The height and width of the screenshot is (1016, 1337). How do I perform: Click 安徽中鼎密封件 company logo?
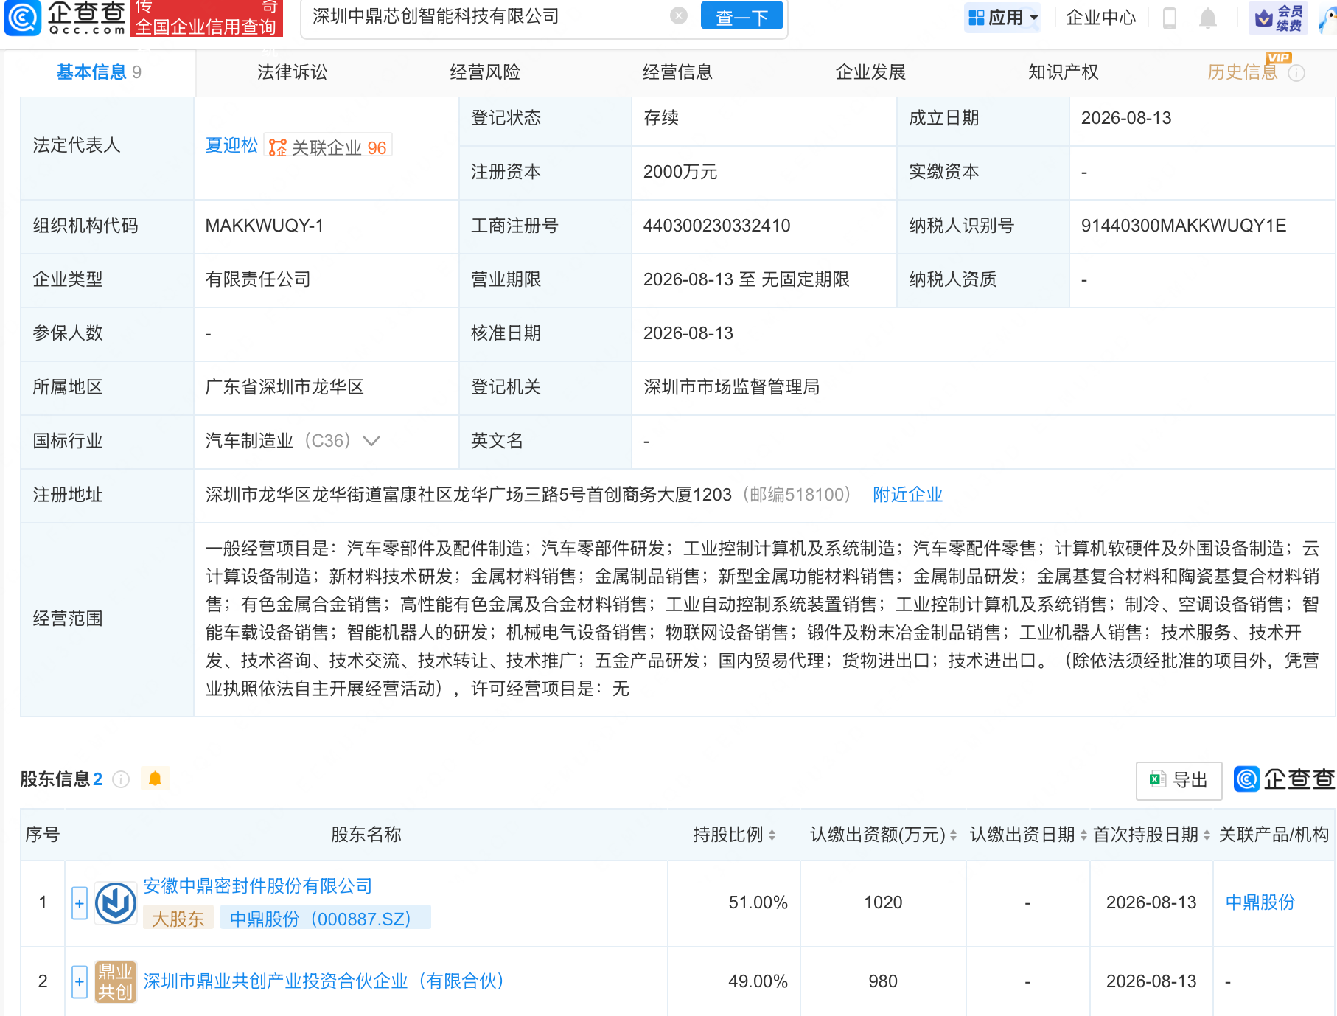click(116, 903)
